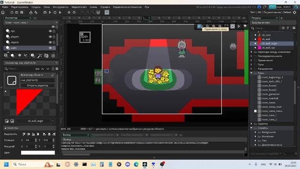Switch to the Вывод output tab
300x169 pixels.
[x=75, y=135]
